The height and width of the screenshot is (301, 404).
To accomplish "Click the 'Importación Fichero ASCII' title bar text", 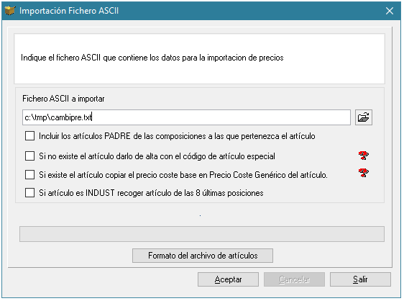I will click(x=69, y=11).
